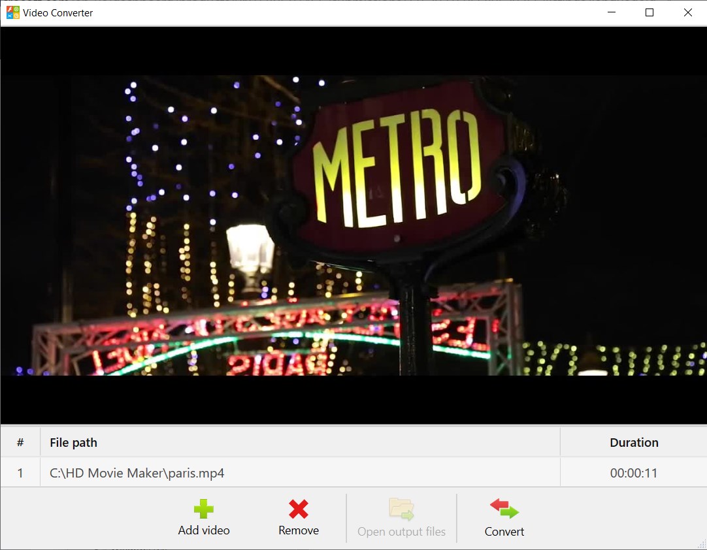
Task: Click the maximize icon in the title bar
Action: [649, 12]
